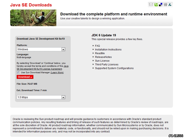Screen dimensions: 185x138
Task: Share page via green Technorati icon
Action: point(156,5)
